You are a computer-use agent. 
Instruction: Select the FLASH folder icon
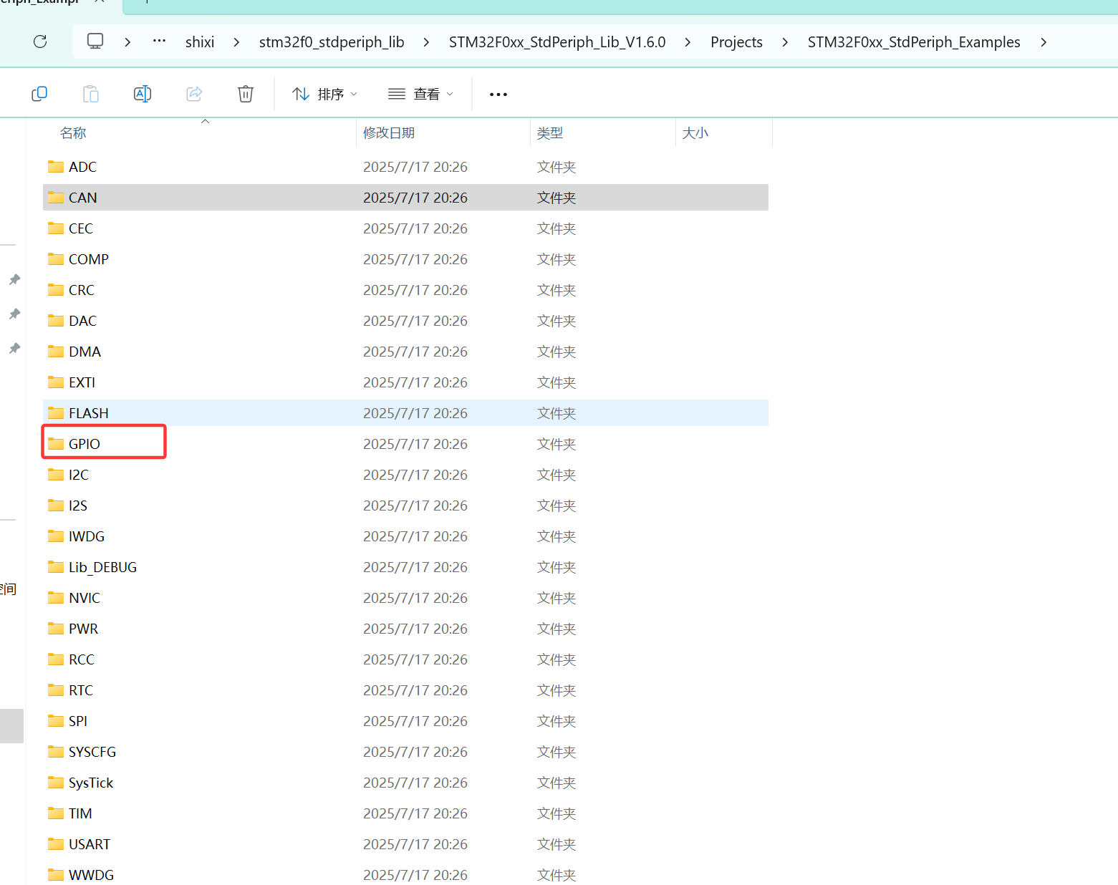point(56,413)
